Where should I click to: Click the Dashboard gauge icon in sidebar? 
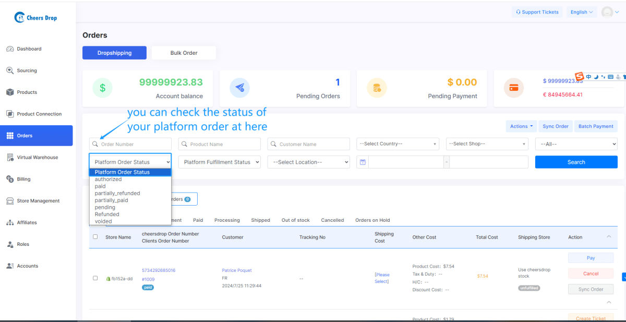tap(10, 49)
